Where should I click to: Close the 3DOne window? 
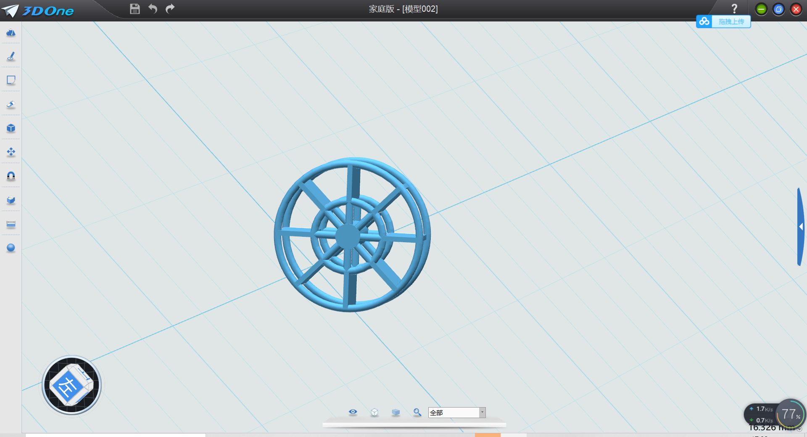coord(796,9)
